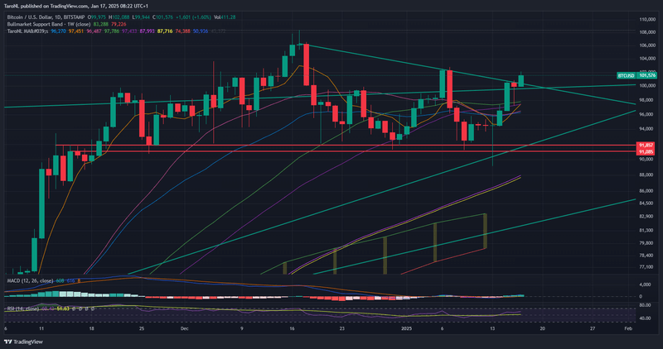Click the 'RSI (14, close)' legend label
The height and width of the screenshot is (349, 663).
[x=22, y=309]
